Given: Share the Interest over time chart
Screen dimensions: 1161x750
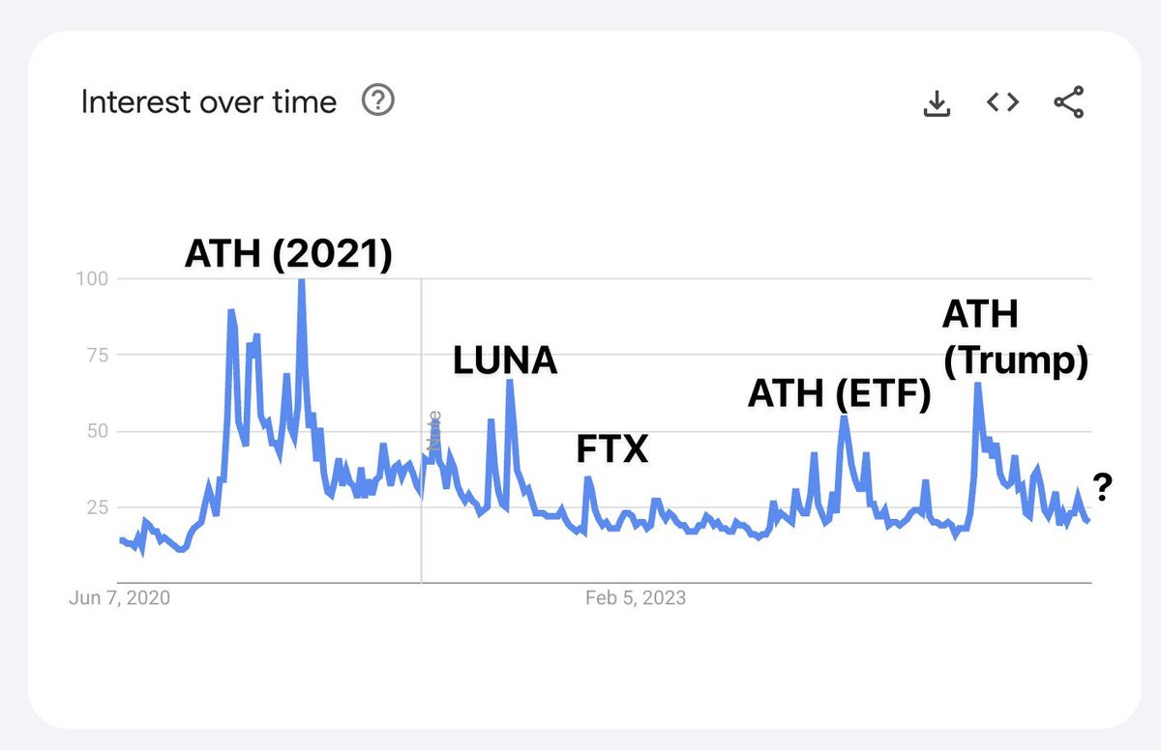Looking at the screenshot, I should coord(1069,102).
